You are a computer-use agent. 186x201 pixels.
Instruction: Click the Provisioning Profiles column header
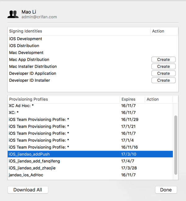click(29, 99)
